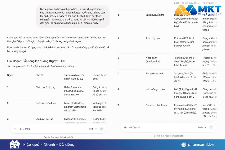The height and width of the screenshot is (150, 225).
Task: Open Flash model dropdown in right panel
Action: (202, 127)
